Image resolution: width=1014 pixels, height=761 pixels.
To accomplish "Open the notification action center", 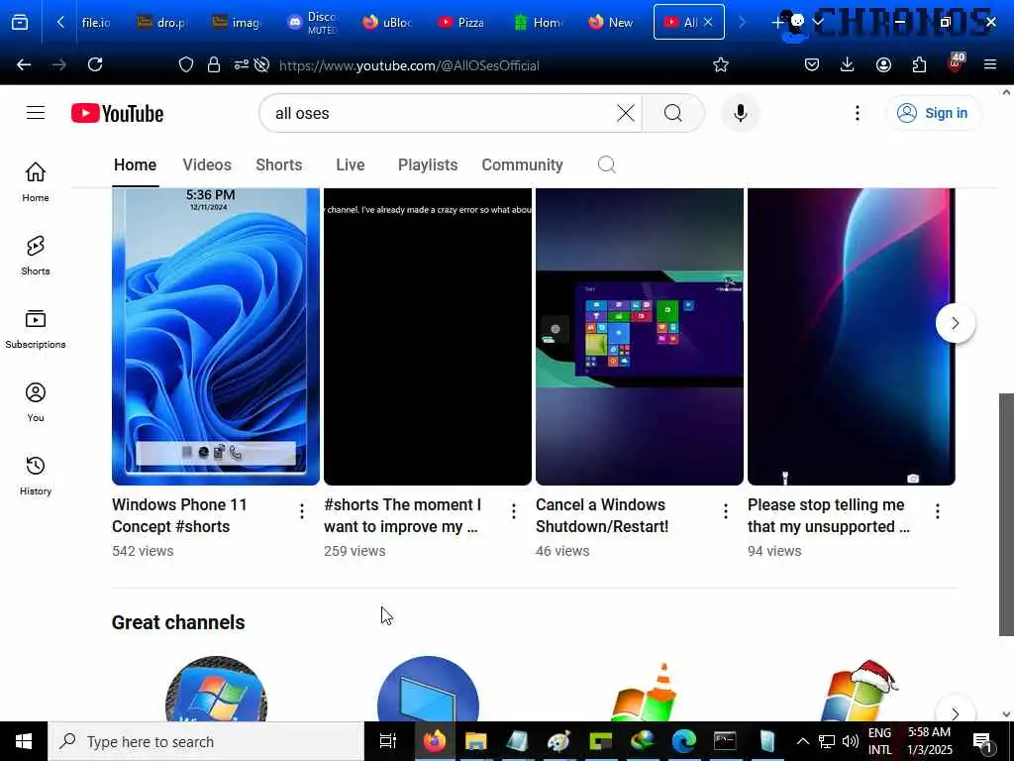I will click(982, 741).
